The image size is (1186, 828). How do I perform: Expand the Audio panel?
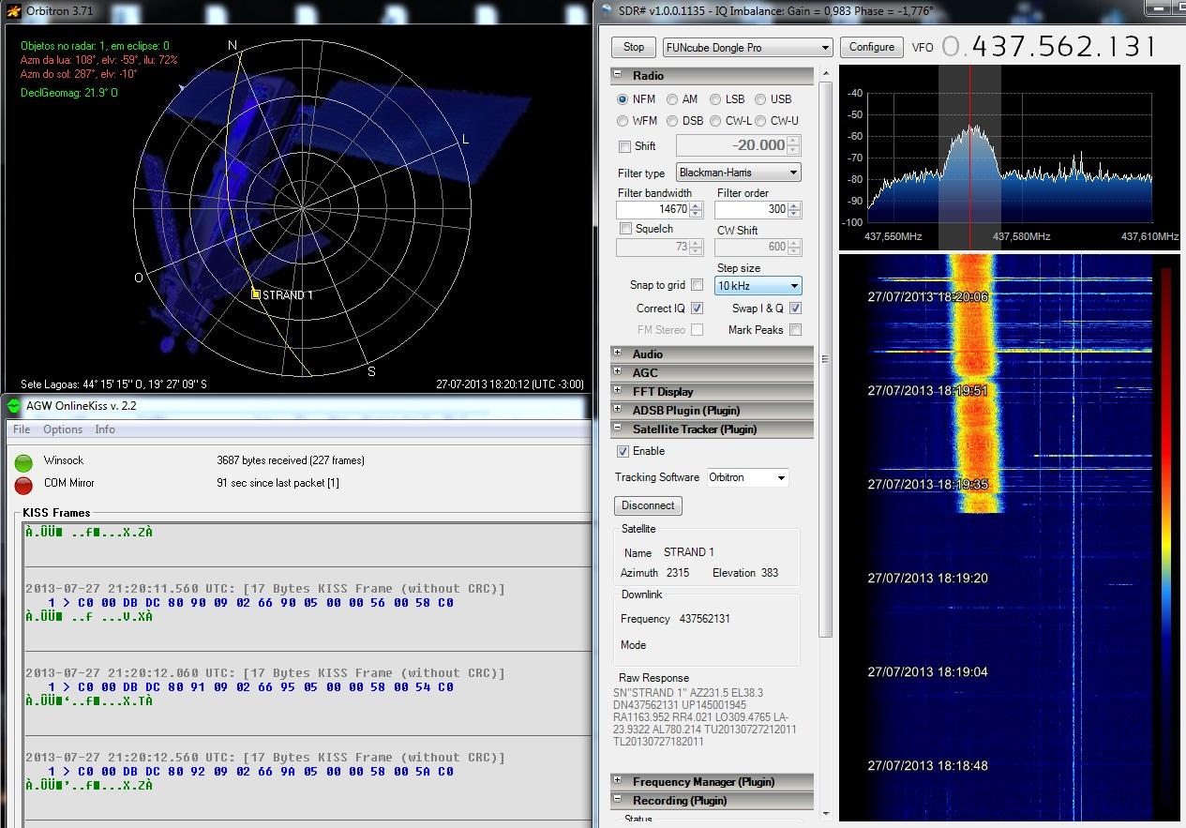coord(618,354)
